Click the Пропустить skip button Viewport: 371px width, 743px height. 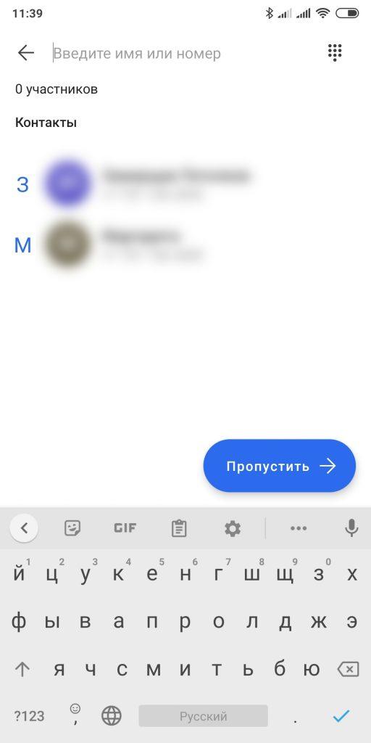pos(280,466)
